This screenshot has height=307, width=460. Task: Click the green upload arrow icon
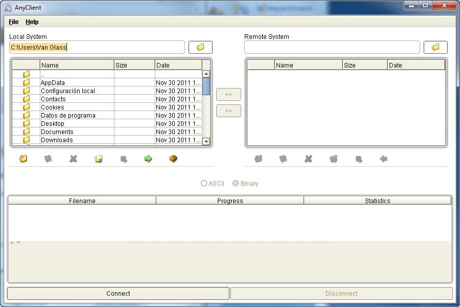148,159
